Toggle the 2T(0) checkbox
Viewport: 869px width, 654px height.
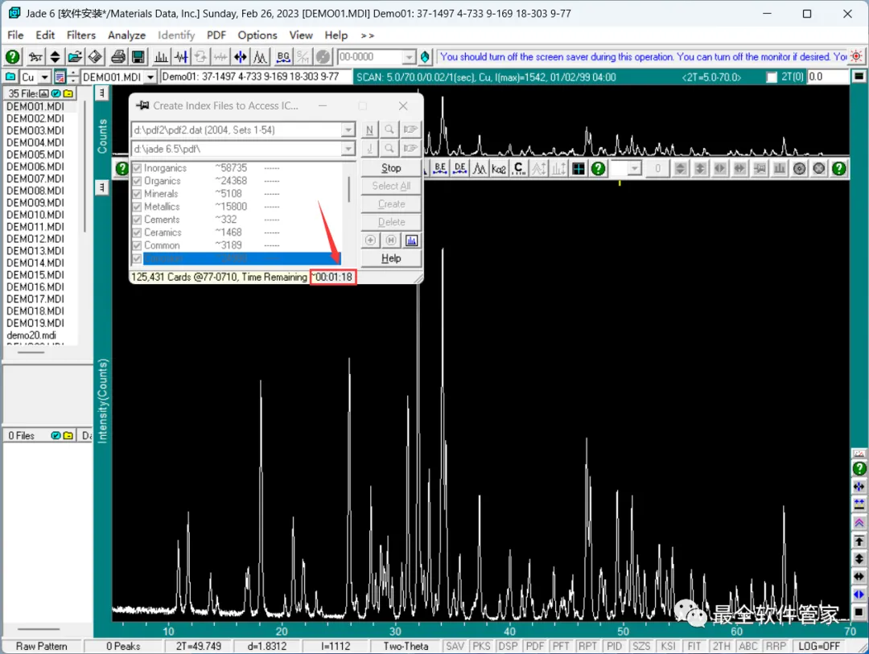coord(772,77)
